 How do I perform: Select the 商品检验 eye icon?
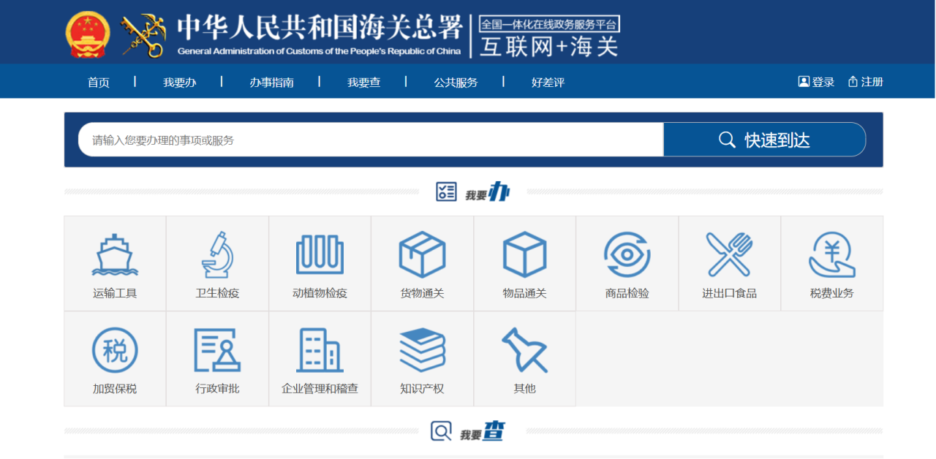pos(627,255)
